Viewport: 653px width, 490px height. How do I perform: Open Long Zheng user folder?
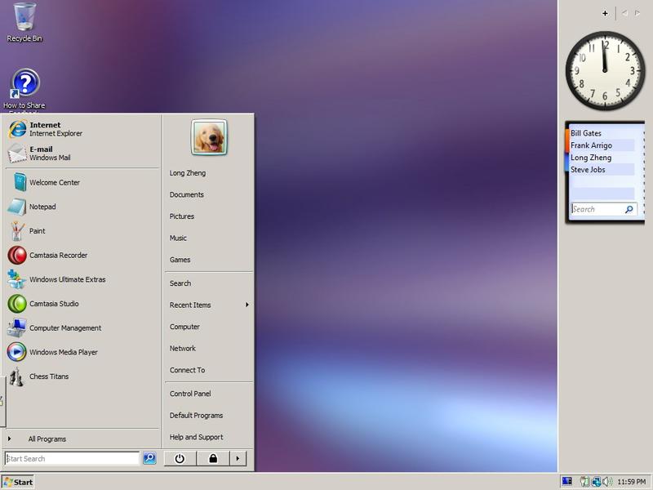tap(188, 173)
